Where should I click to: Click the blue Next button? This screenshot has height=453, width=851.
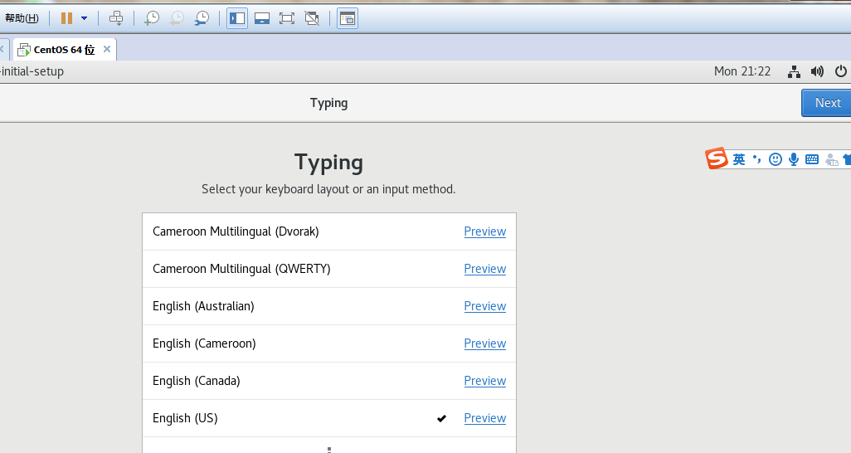(x=827, y=103)
